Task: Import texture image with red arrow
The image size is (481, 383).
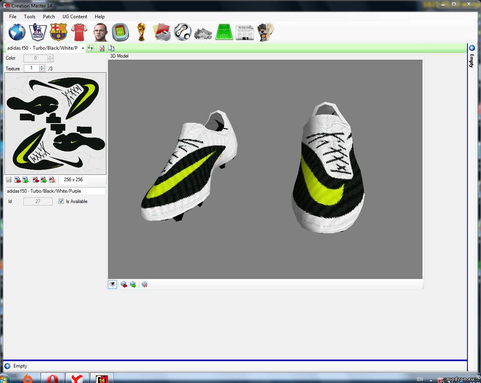Action: tap(17, 180)
